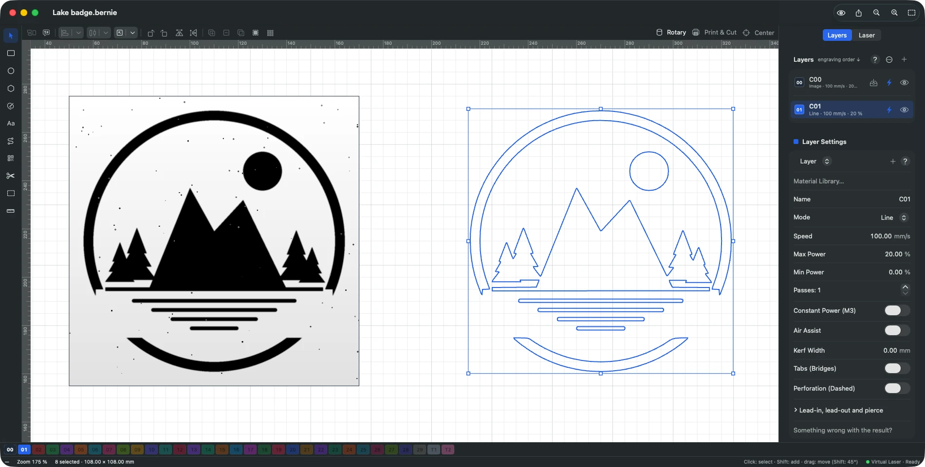
Task: Open Material Library...
Action: tap(819, 181)
